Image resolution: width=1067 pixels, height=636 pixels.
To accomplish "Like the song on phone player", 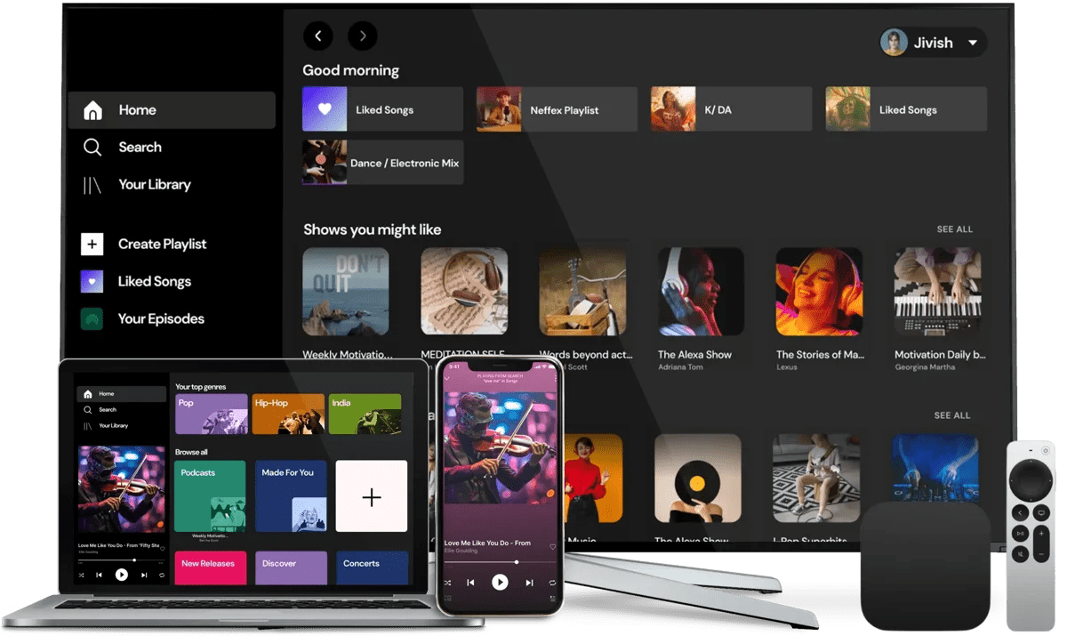I will 552,546.
